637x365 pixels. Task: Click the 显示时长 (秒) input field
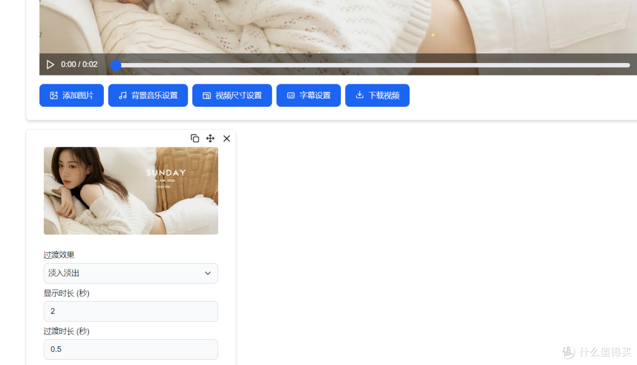point(131,311)
